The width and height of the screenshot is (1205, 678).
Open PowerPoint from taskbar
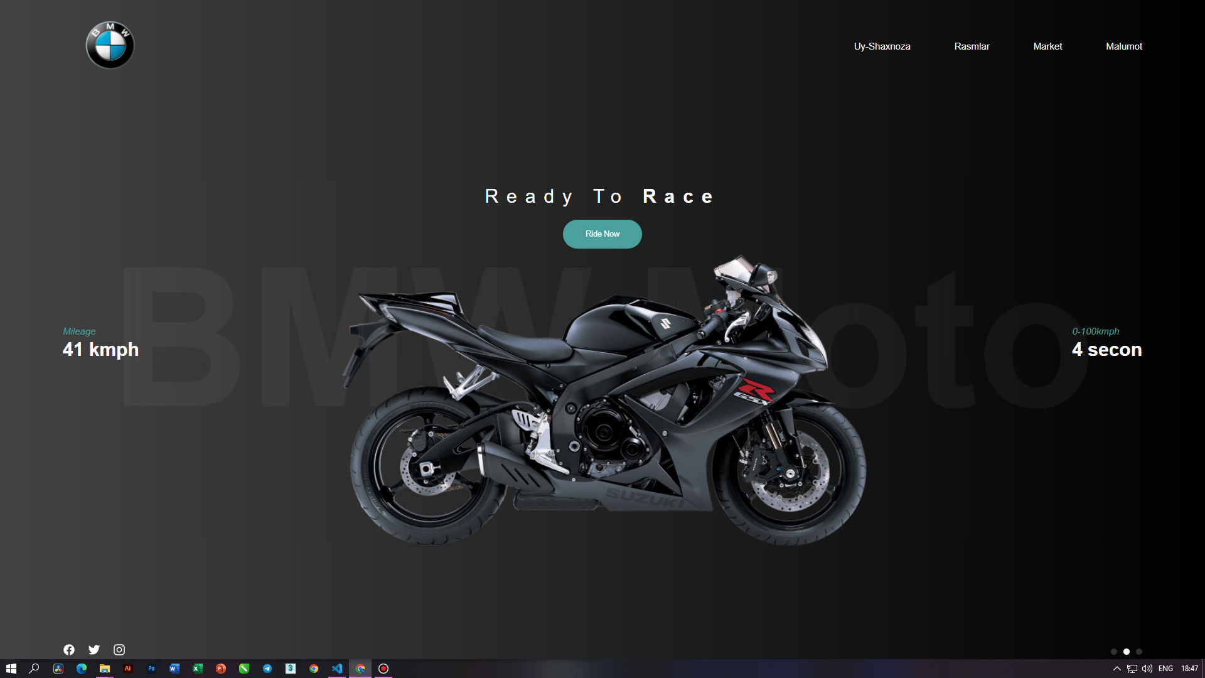221,669
